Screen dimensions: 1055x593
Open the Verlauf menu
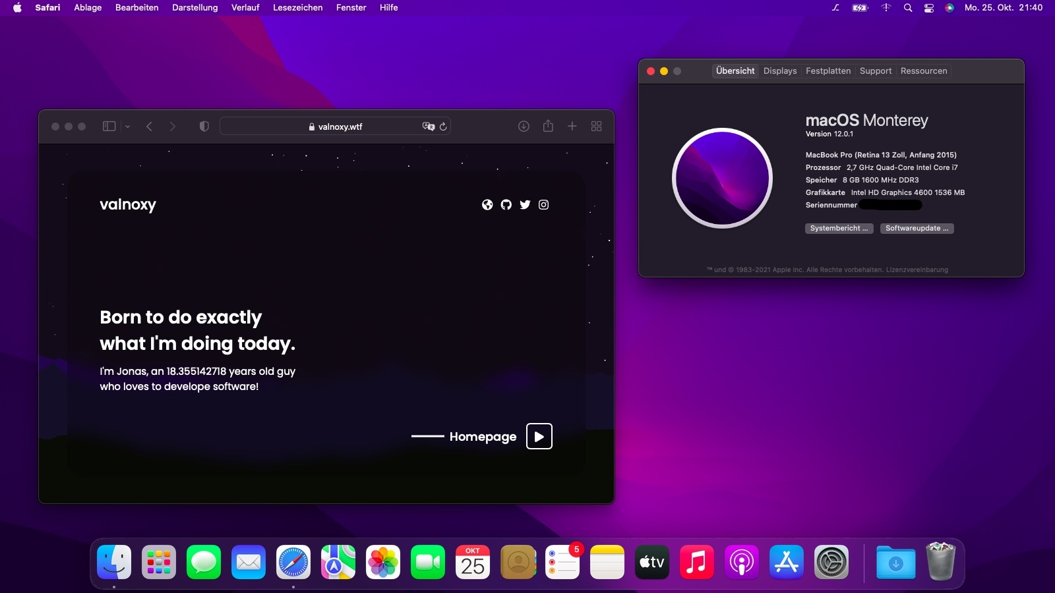[245, 8]
